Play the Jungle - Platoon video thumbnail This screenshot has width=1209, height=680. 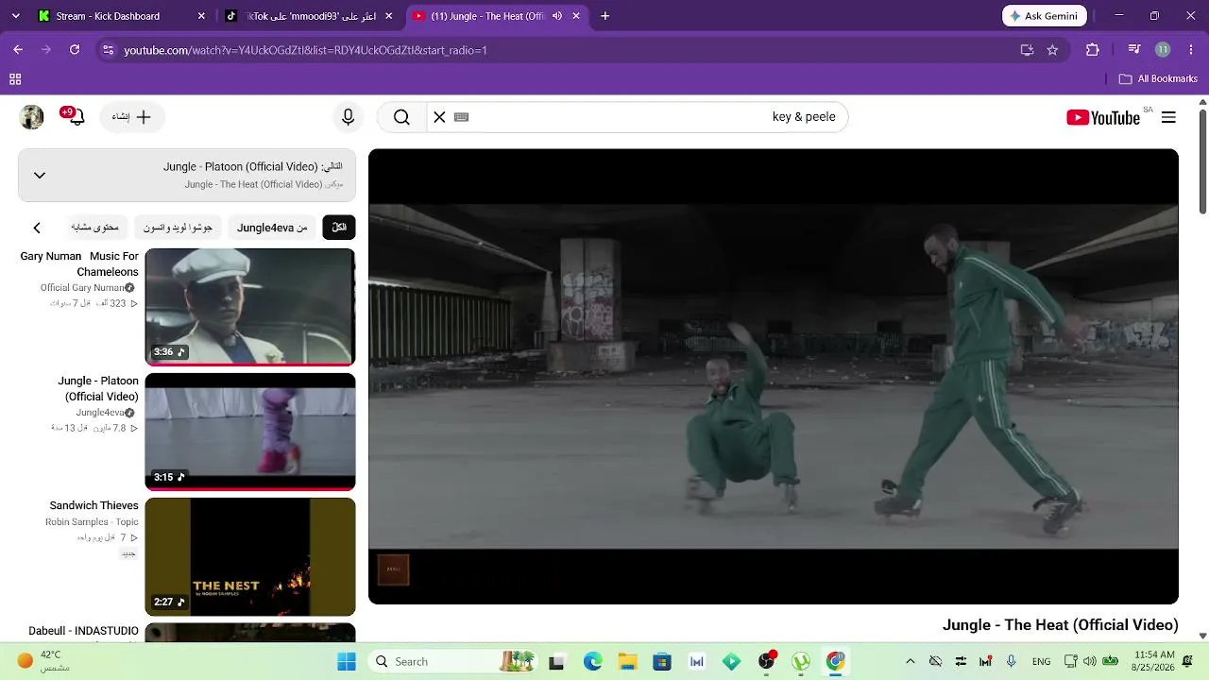(x=250, y=432)
